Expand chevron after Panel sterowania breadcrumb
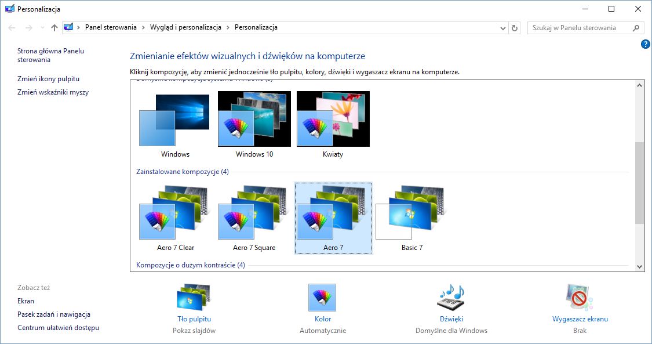Screen dimensions: 652x344 pyautogui.click(x=144, y=27)
